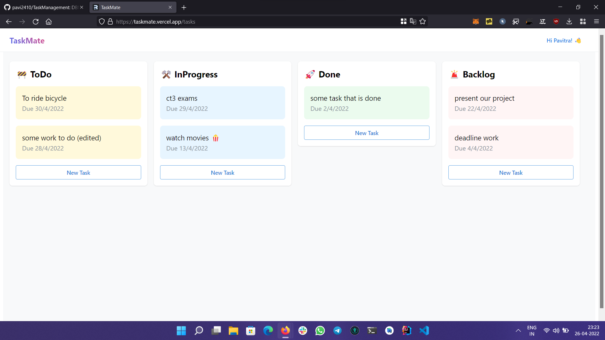Image resolution: width=605 pixels, height=340 pixels.
Task: Reload the current page
Action: [x=36, y=21]
